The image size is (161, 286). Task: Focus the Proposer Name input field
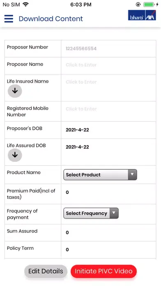109,66
